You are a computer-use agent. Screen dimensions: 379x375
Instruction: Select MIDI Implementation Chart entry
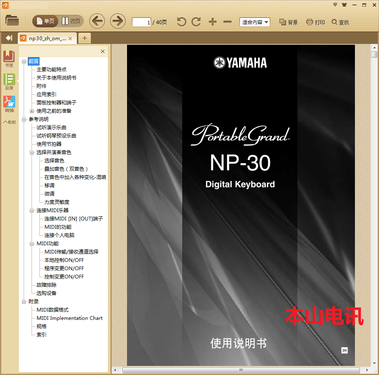tap(70, 318)
